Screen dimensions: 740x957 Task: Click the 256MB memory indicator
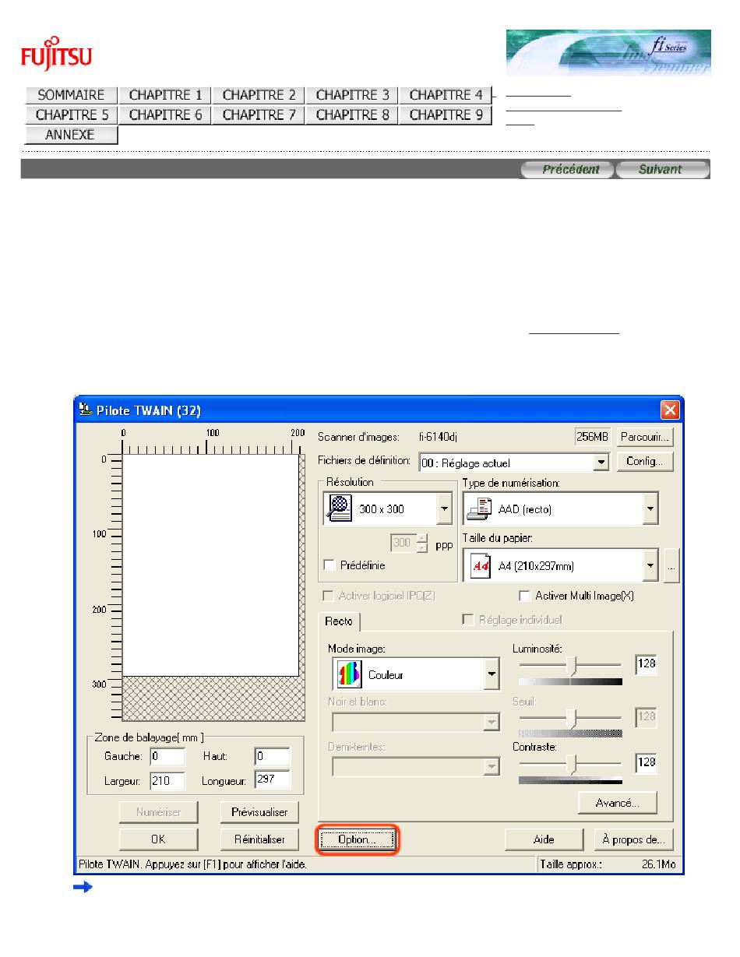point(594,437)
